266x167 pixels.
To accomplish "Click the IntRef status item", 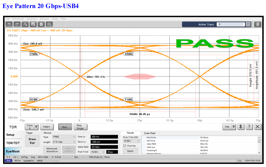I will click(x=40, y=161).
